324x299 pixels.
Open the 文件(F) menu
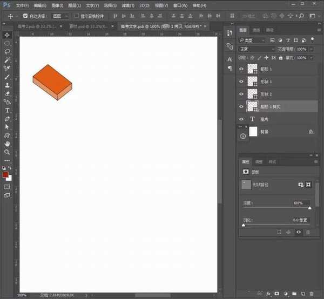22,5
